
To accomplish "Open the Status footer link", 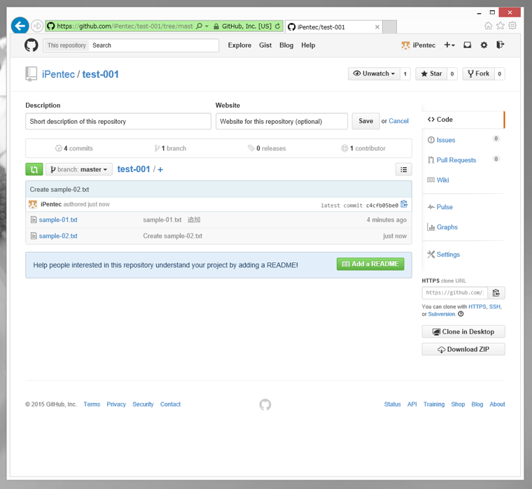I will pos(392,404).
